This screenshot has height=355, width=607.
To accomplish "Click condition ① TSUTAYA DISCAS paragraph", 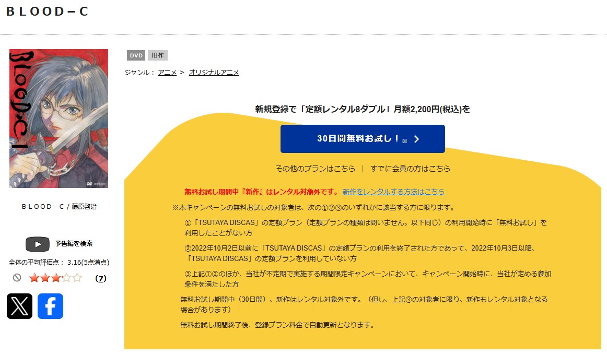I will [366, 228].
